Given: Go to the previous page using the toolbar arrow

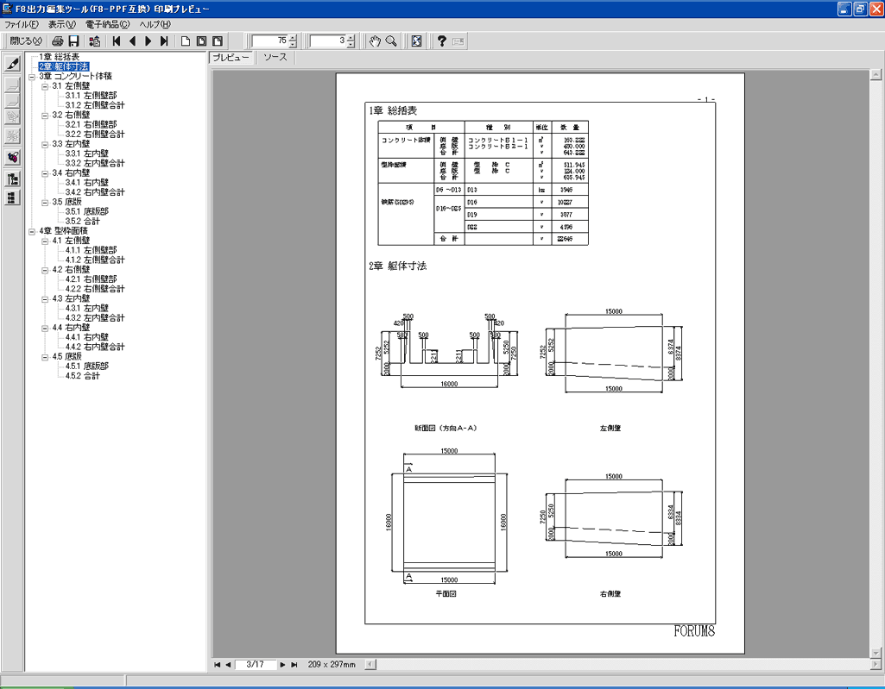Looking at the screenshot, I should tap(133, 41).
